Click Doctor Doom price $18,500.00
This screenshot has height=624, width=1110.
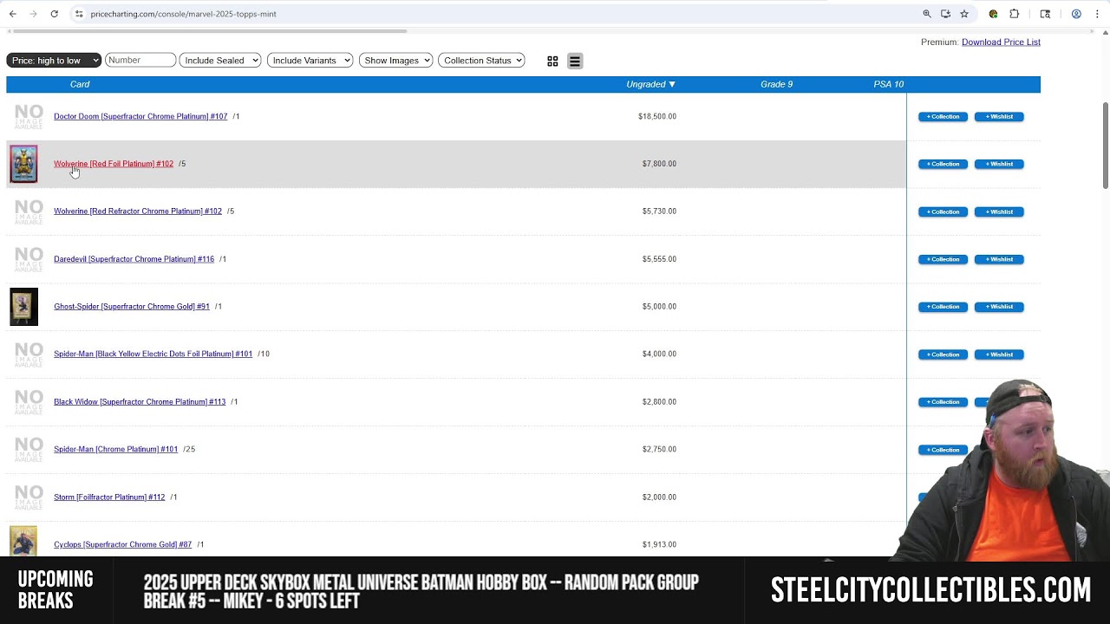tap(657, 116)
